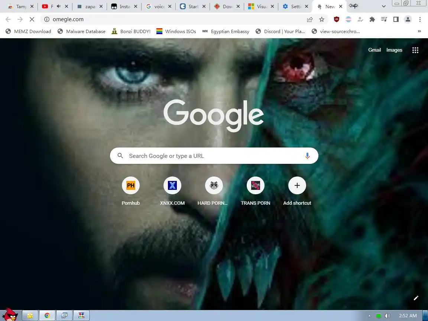428x321 pixels.
Task: Click the striped flag extension icon
Action: point(348,19)
